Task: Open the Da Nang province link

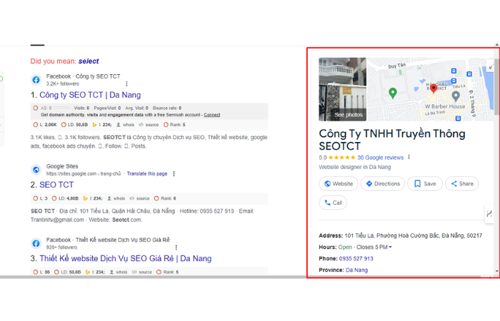Action: (356, 270)
